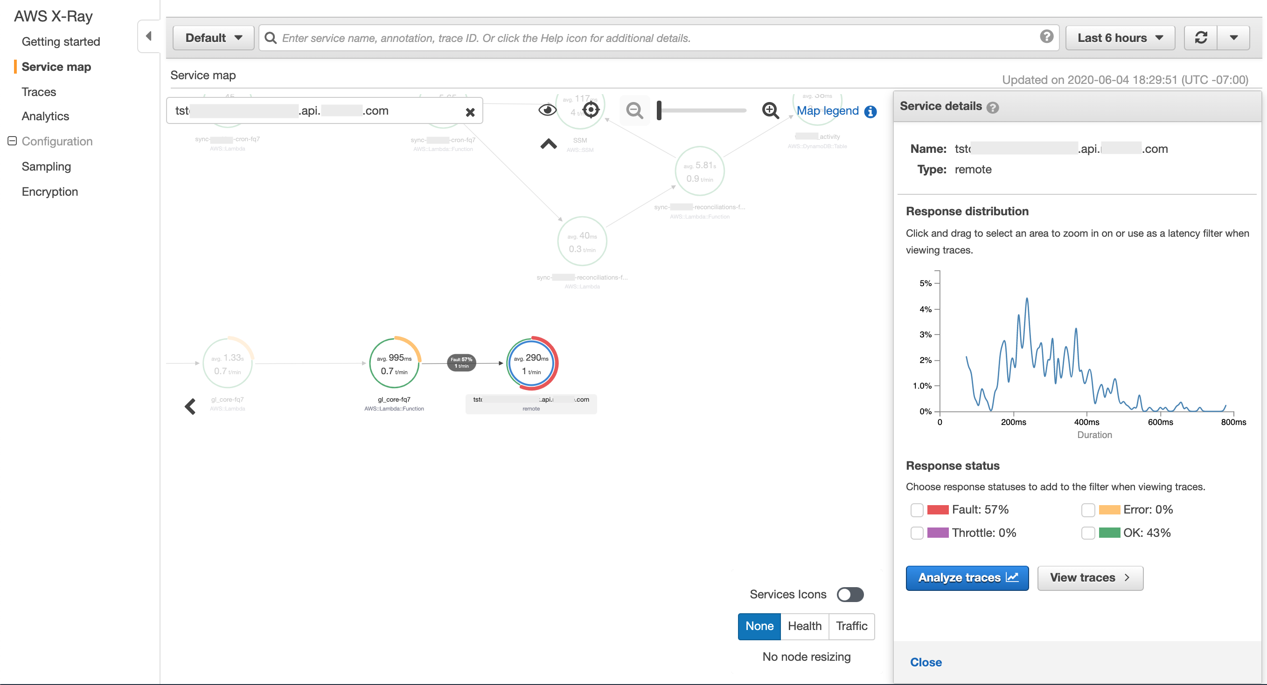1267x685 pixels.
Task: Focus the filter expression search field
Action: (x=659, y=38)
